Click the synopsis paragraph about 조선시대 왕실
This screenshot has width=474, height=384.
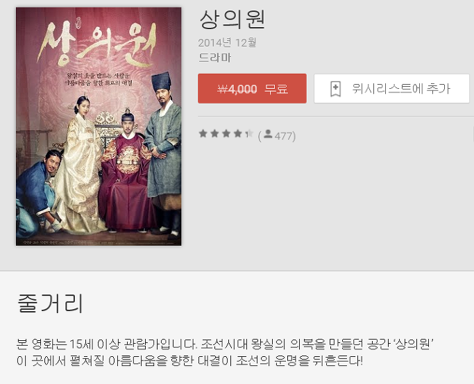(x=226, y=352)
